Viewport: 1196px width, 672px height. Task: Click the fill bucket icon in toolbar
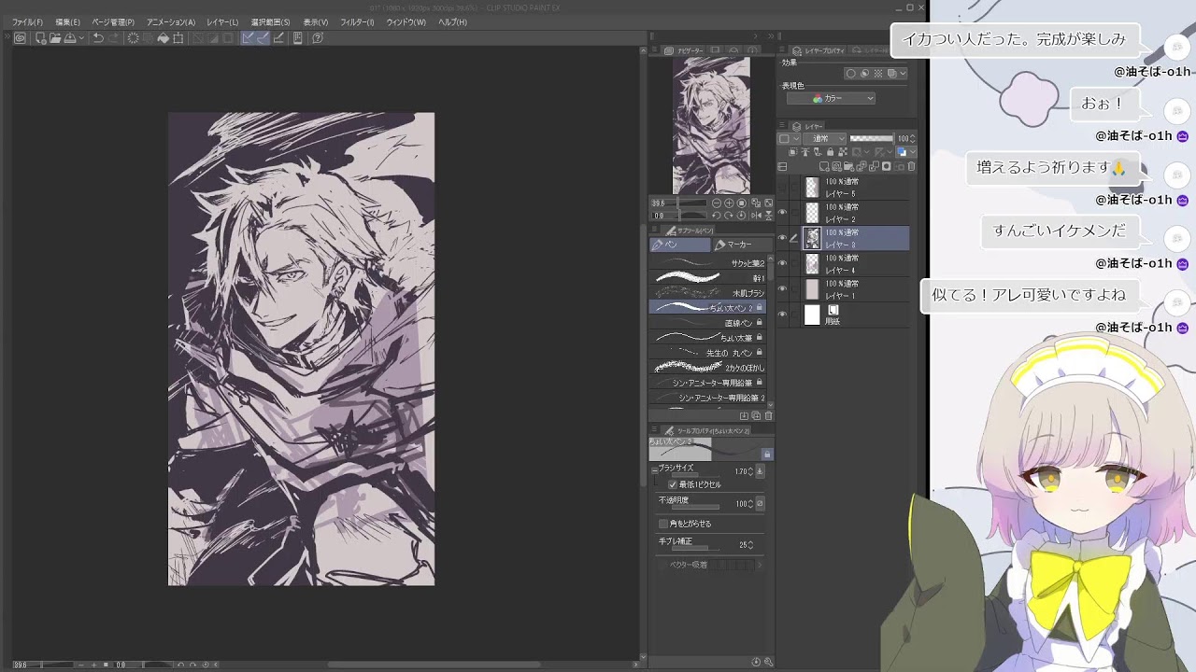coord(164,38)
